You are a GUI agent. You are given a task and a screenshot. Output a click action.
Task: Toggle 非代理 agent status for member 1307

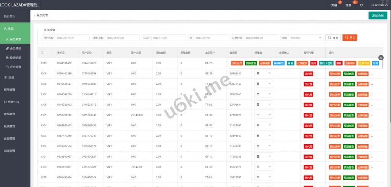coord(309,94)
